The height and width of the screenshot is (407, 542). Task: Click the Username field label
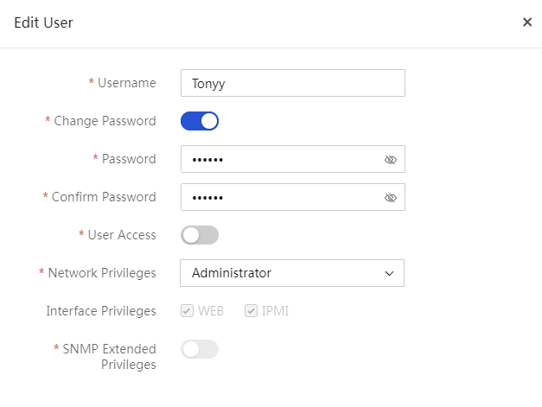127,83
